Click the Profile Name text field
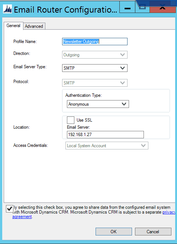The image size is (177, 244). [x=95, y=42]
